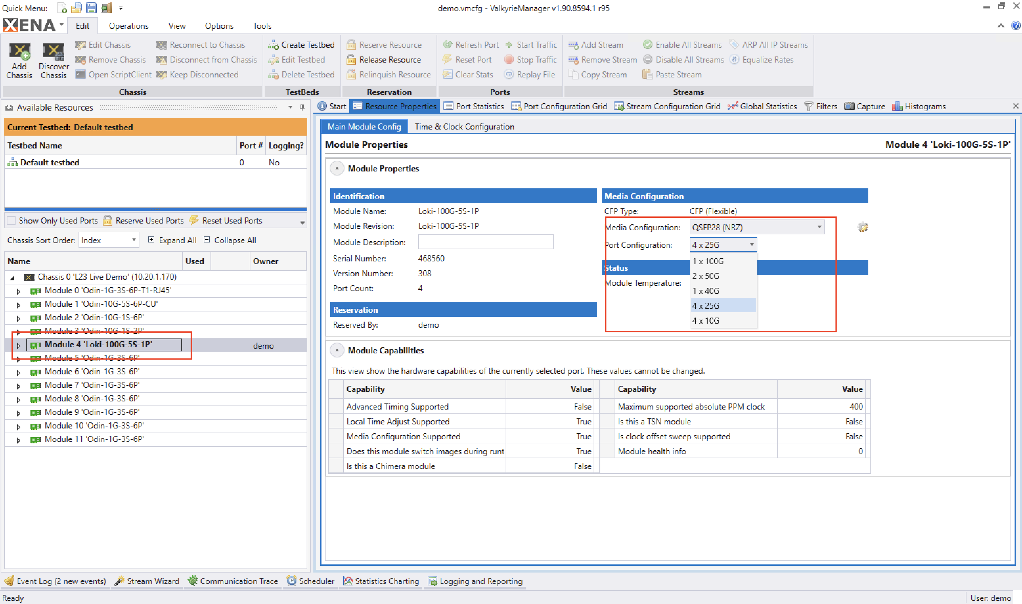
Task: Click the Add Stream icon
Action: click(x=573, y=45)
